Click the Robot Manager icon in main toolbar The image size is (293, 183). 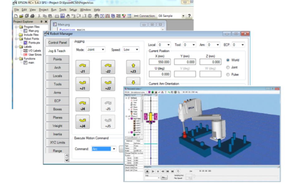[x=96, y=16]
